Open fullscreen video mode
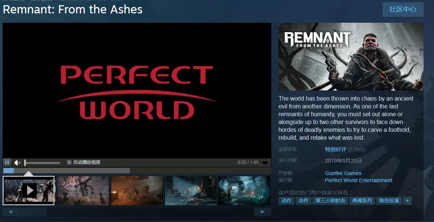The height and width of the screenshot is (222, 434). [x=265, y=162]
